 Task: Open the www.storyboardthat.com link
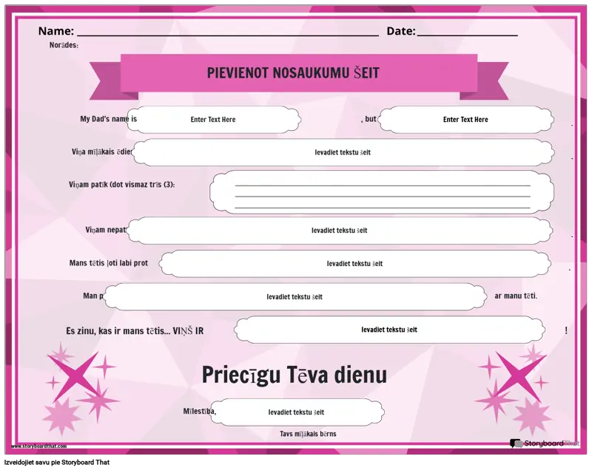(39, 446)
